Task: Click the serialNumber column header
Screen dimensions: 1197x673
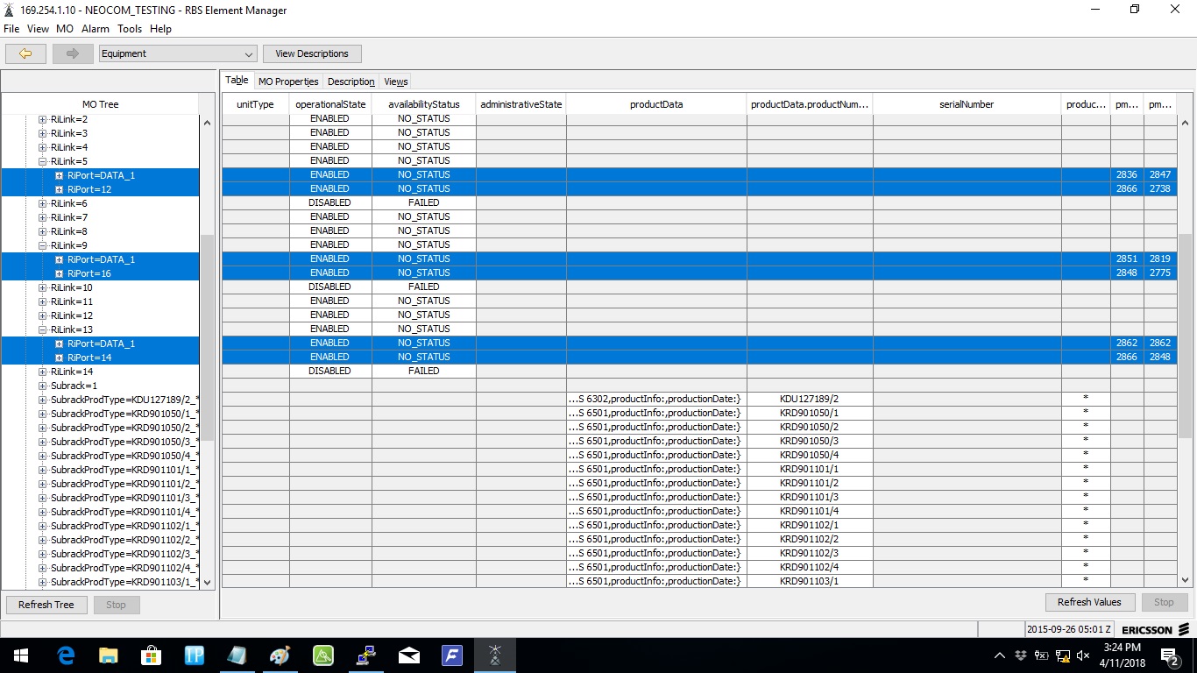Action: pyautogui.click(x=967, y=104)
